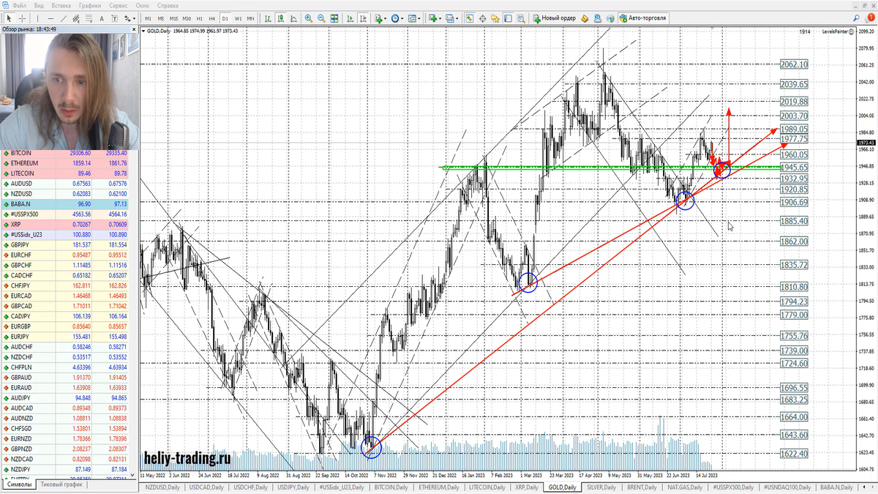The image size is (878, 494).
Task: Click the 2062.10 price level label
Action: [x=795, y=64]
